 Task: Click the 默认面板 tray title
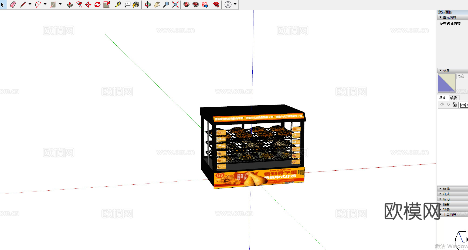445,12
